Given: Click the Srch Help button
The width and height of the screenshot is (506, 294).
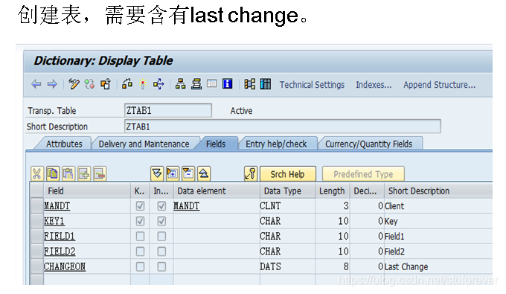Looking at the screenshot, I should click(x=287, y=174).
